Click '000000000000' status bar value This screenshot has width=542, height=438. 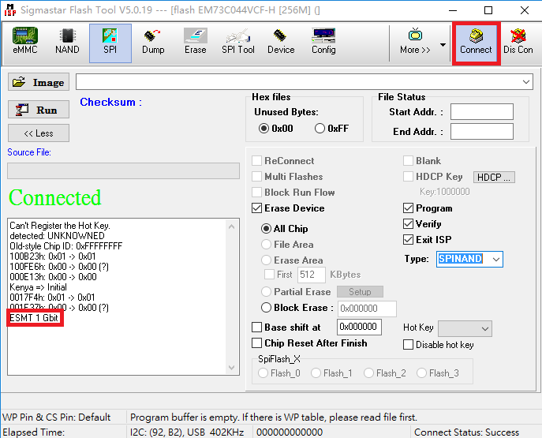click(x=290, y=432)
